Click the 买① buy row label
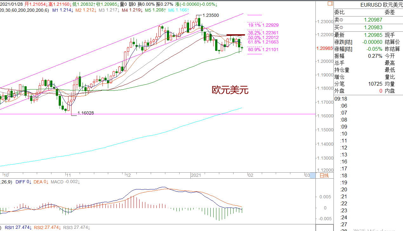 [339, 27]
